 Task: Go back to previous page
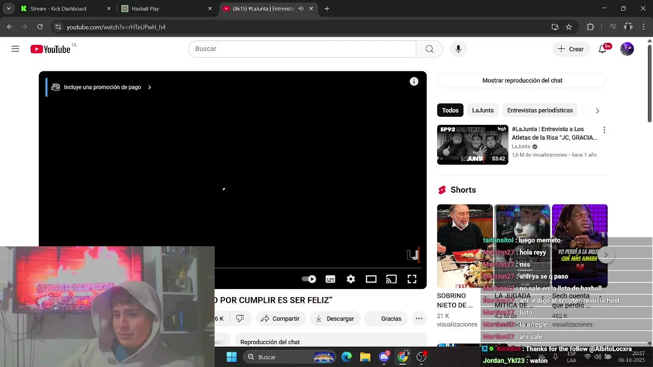pos(9,27)
